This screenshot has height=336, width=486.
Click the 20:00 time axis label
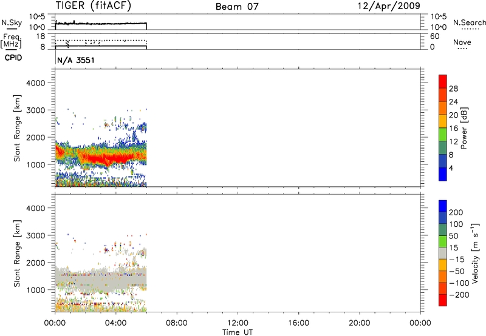360,323
